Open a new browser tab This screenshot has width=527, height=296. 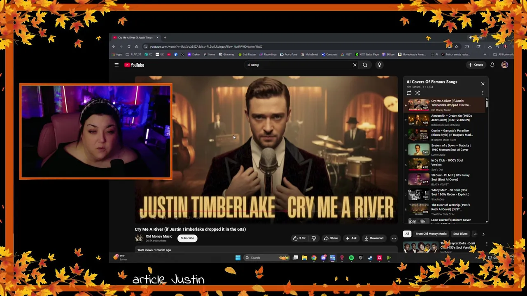pos(165,37)
